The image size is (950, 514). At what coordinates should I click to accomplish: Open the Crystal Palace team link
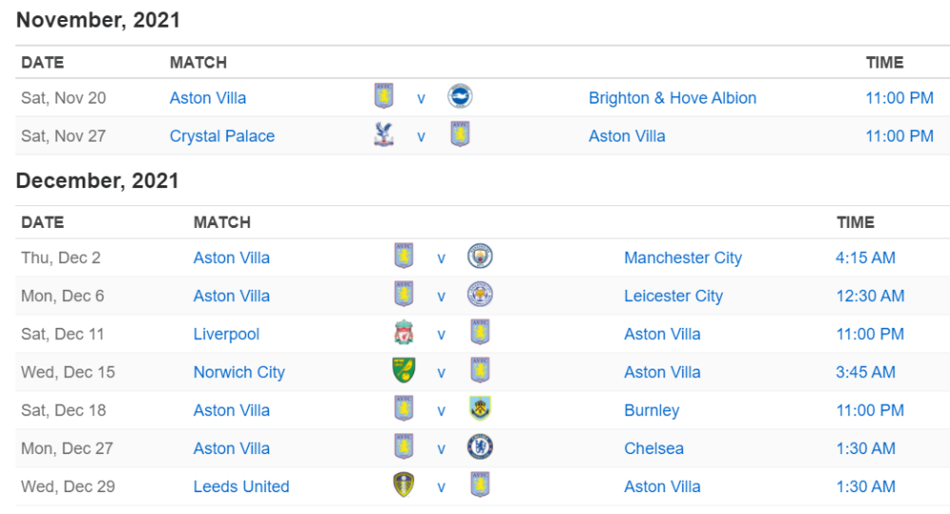[x=221, y=137]
